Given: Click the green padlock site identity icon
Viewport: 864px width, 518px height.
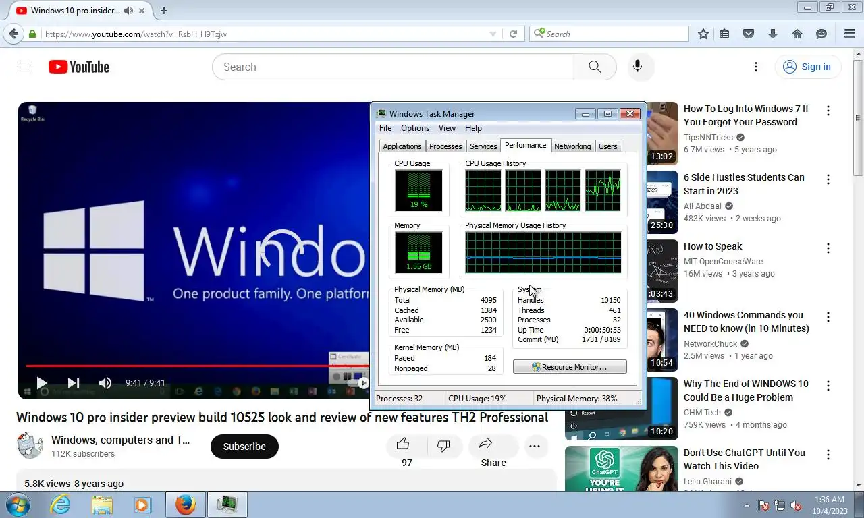Looking at the screenshot, I should click(x=32, y=34).
